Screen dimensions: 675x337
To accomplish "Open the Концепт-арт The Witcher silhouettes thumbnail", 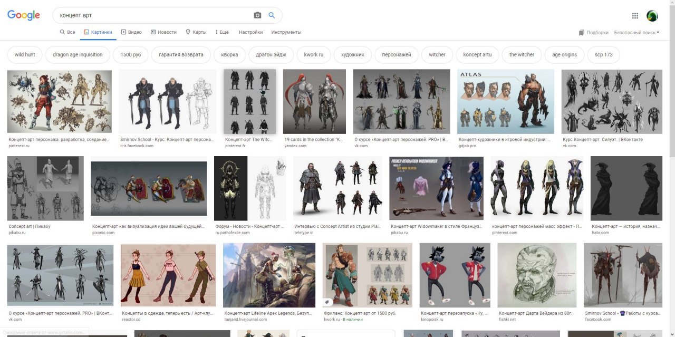I will point(250,102).
